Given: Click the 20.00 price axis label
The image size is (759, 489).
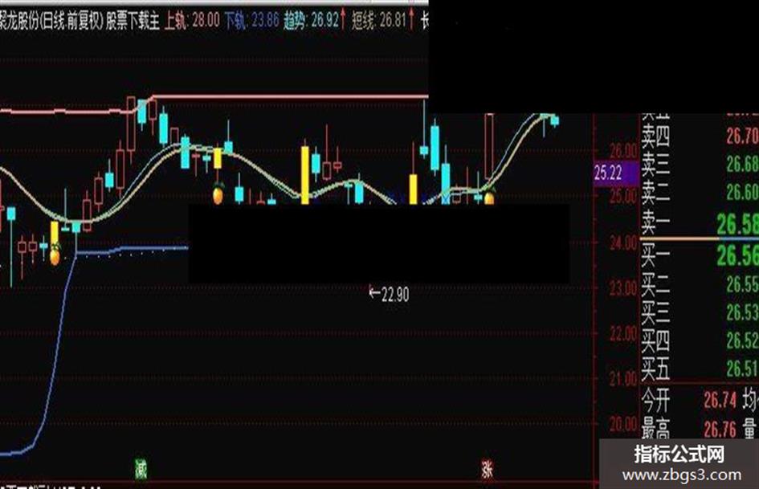Looking at the screenshot, I should [623, 425].
